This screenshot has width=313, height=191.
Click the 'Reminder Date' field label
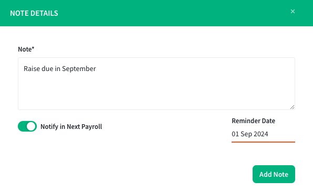coord(253,121)
